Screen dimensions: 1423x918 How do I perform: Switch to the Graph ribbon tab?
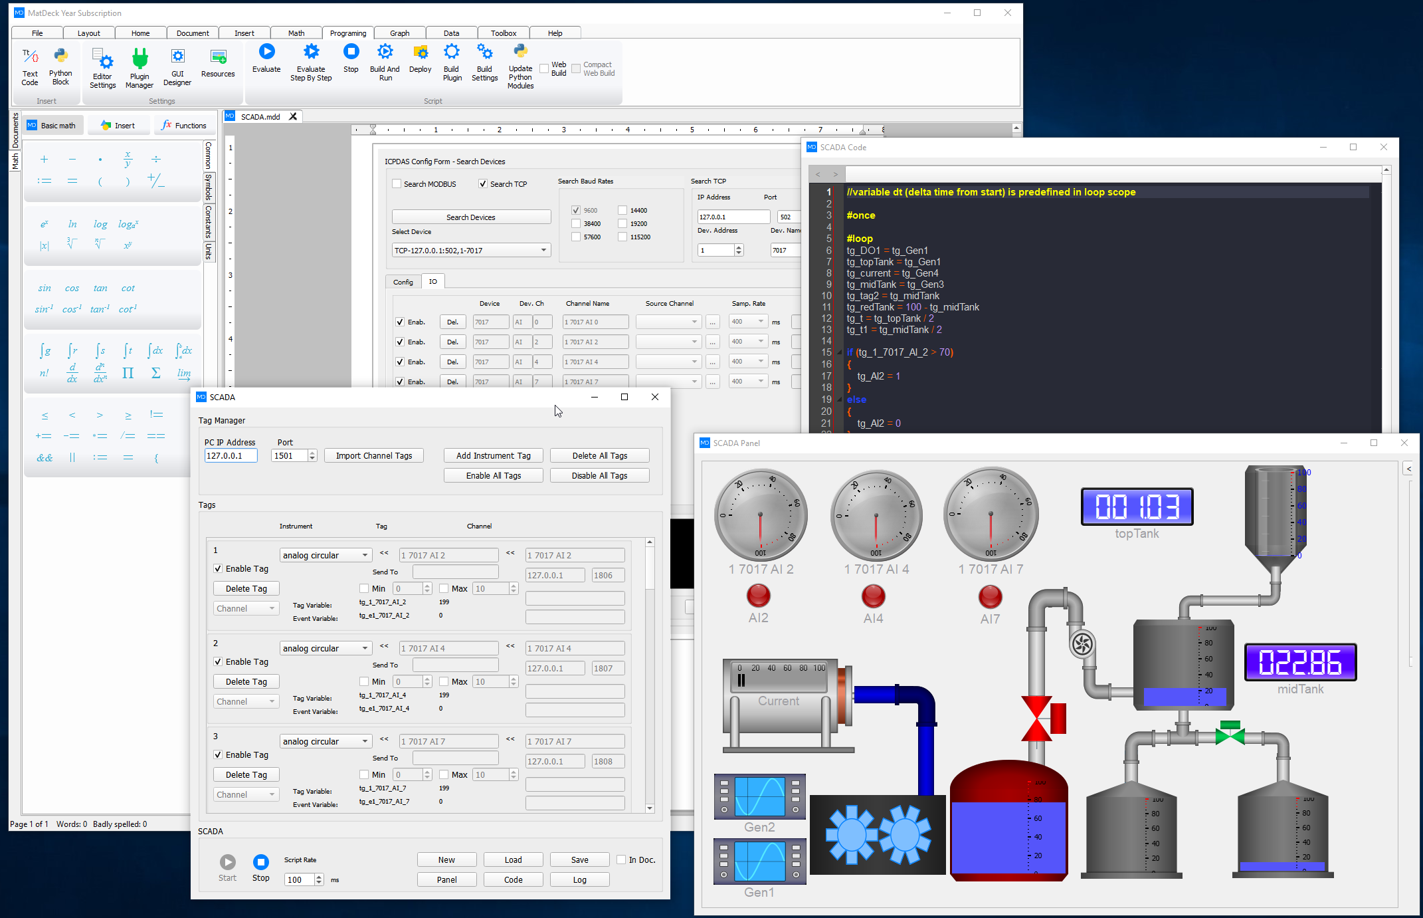(x=399, y=33)
